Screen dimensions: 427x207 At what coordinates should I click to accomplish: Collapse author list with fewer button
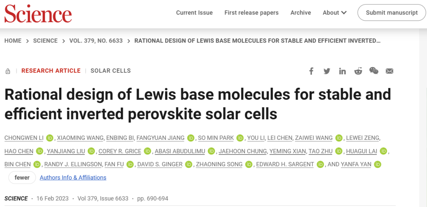[22, 178]
